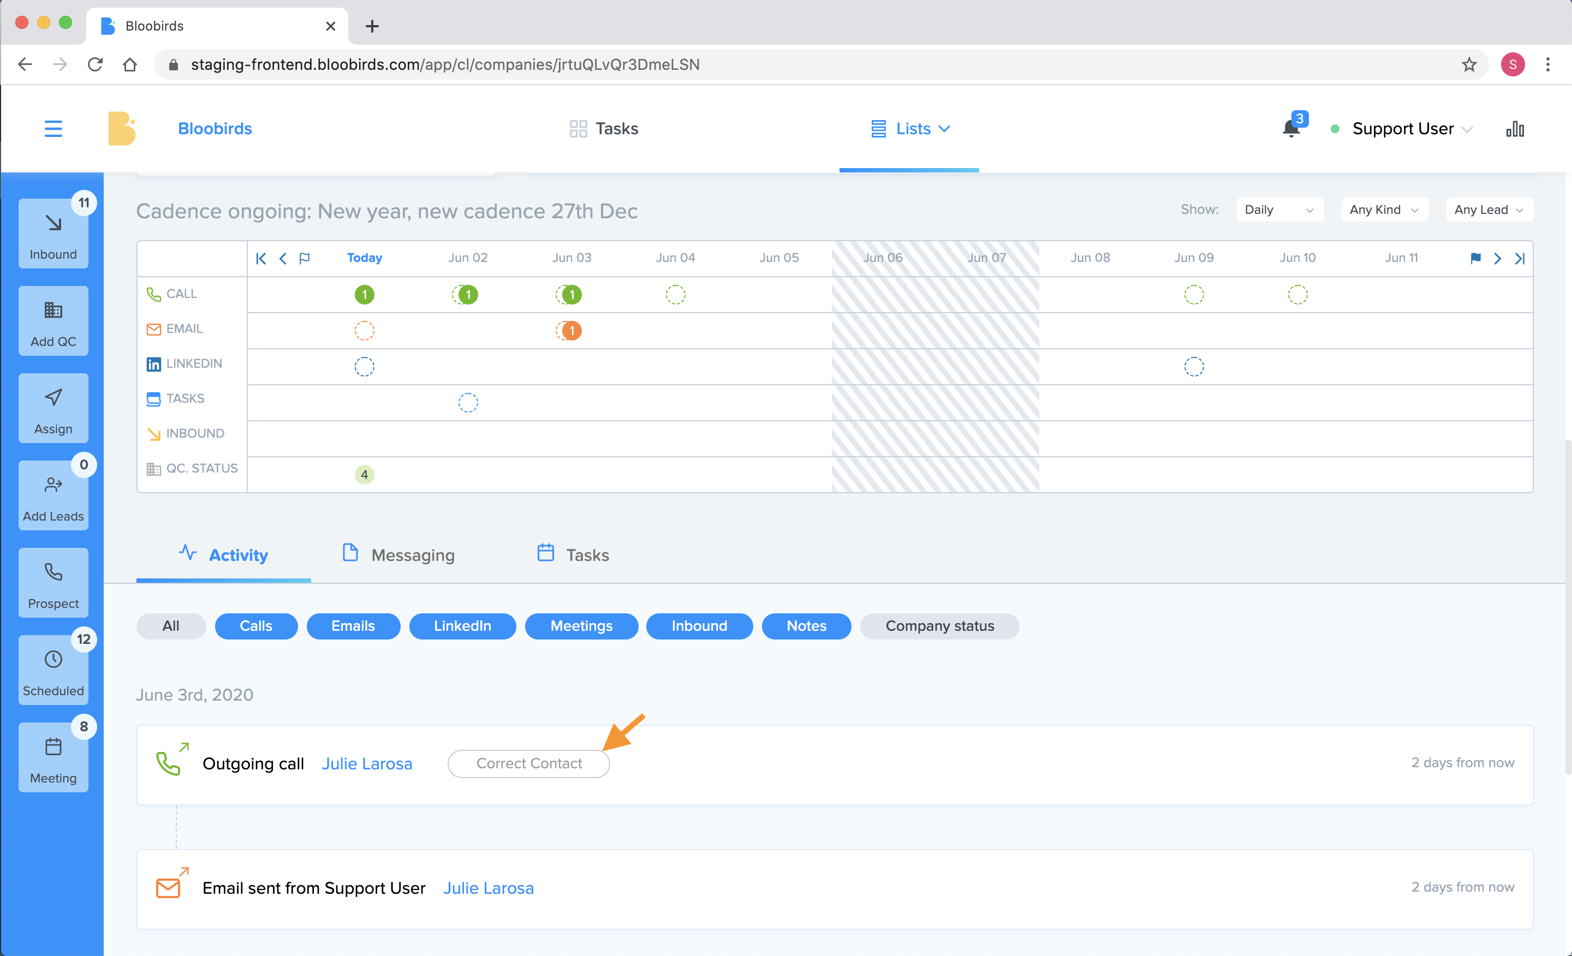1572x956 pixels.
Task: Go back in browser history
Action: point(25,64)
